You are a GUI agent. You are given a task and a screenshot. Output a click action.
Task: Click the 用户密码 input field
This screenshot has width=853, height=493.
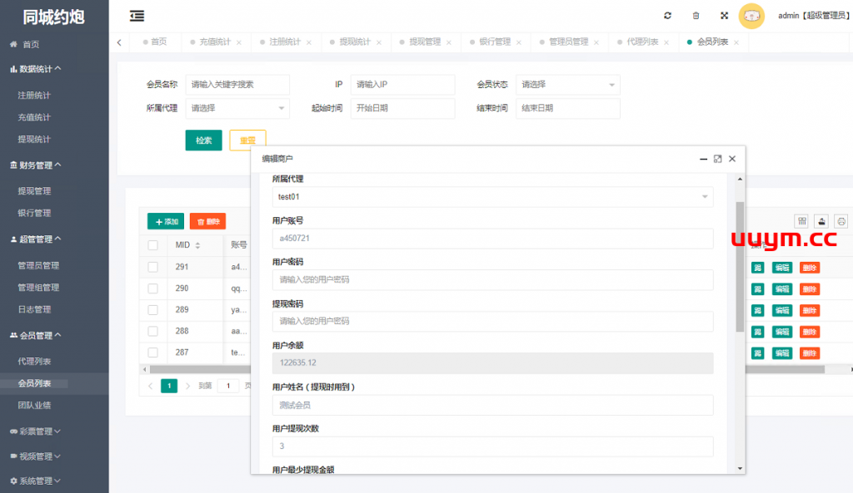492,279
